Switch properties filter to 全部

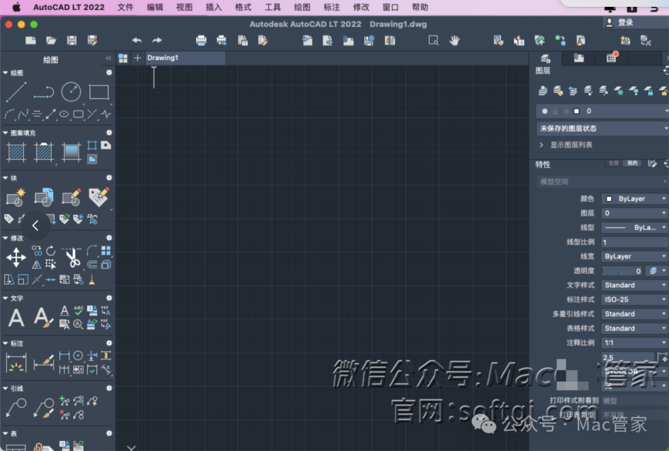[x=613, y=163]
